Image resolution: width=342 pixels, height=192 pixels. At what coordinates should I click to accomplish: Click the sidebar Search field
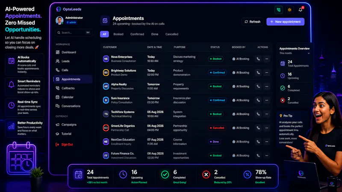point(74,33)
